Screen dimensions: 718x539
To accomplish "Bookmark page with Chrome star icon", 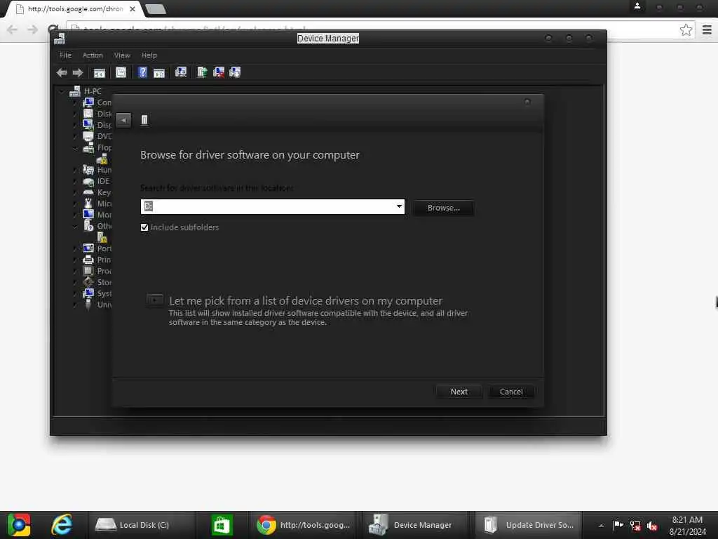I will click(x=686, y=30).
